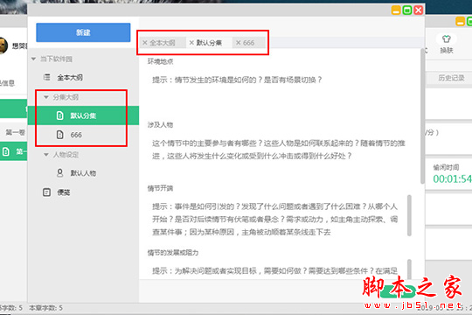Click the 默认人物 person icon
This screenshot has height=315, width=472.
click(x=60, y=172)
